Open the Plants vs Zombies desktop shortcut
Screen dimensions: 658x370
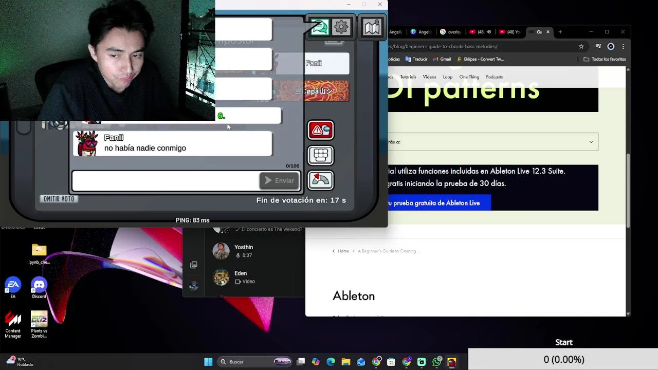39,324
